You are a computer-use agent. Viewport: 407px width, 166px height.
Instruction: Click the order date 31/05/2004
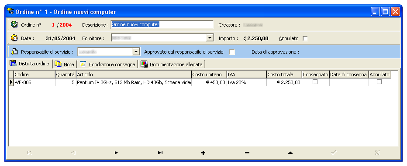point(60,38)
